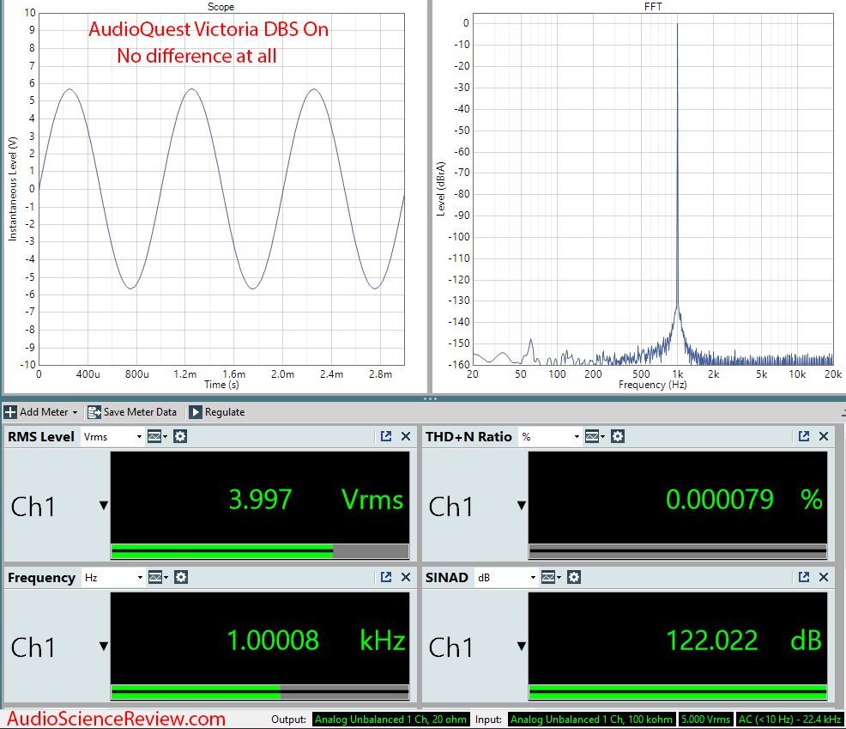Image resolution: width=846 pixels, height=729 pixels.
Task: Open Frequency meter settings gear
Action: tap(181, 577)
